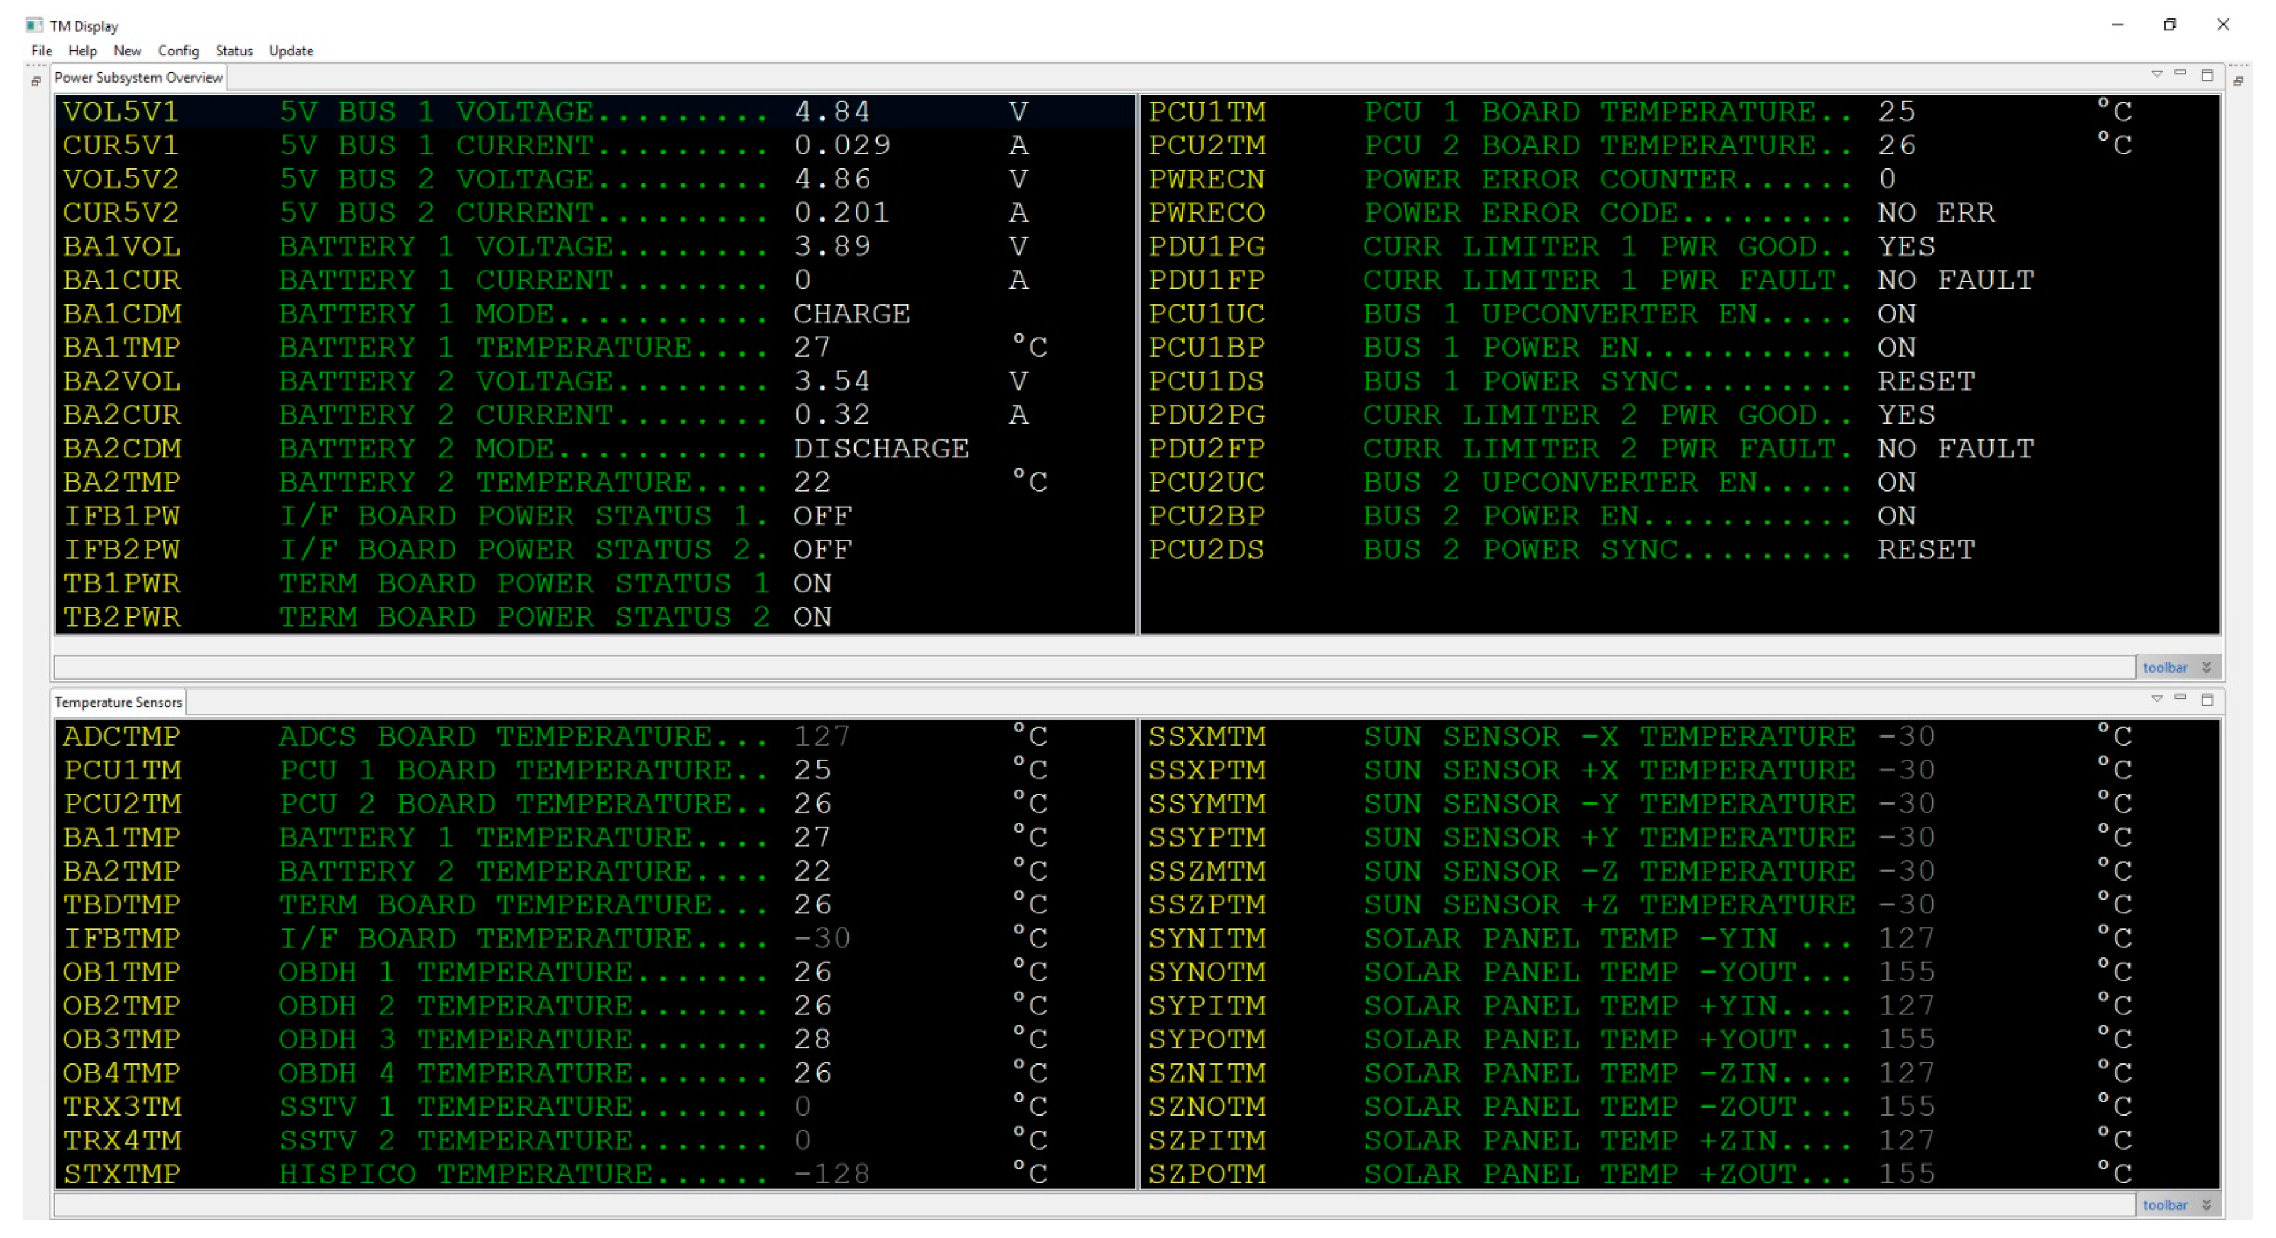Minimize the Temperature Sensors panel
Viewport: 2276px width, 1238px height.
[2181, 699]
